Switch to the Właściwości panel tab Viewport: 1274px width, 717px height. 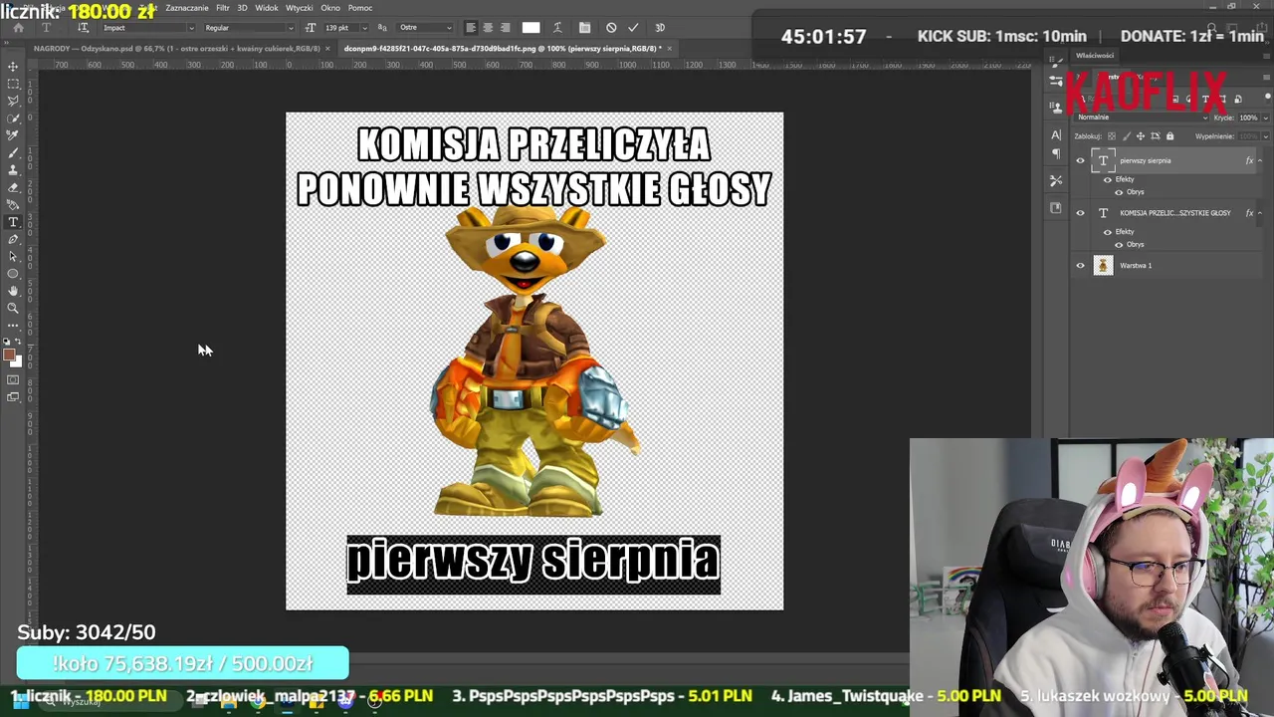pos(1095,56)
